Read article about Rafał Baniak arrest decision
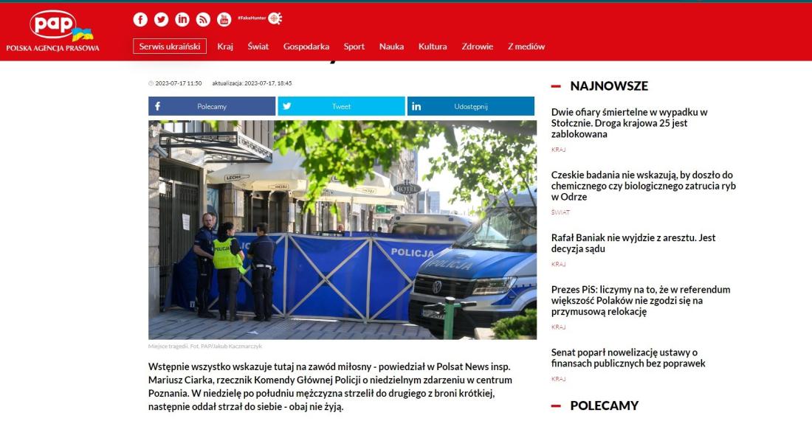This screenshot has width=812, height=421. tap(633, 243)
